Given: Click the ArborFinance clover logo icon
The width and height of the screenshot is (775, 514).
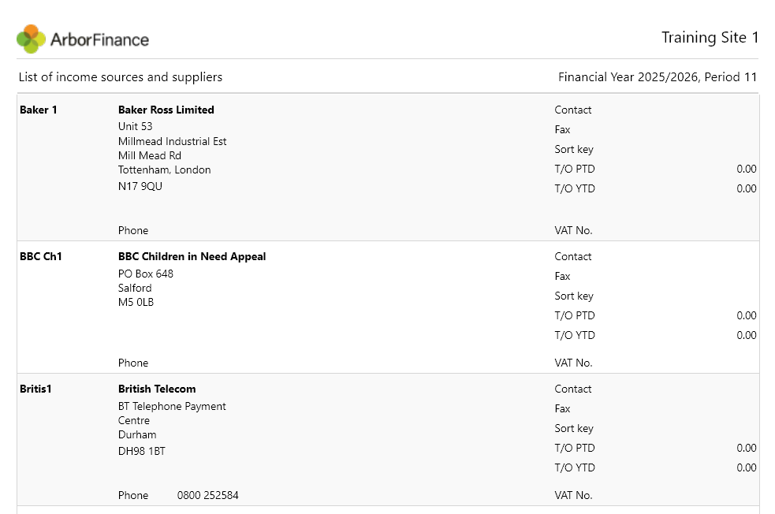Looking at the screenshot, I should click(x=31, y=39).
